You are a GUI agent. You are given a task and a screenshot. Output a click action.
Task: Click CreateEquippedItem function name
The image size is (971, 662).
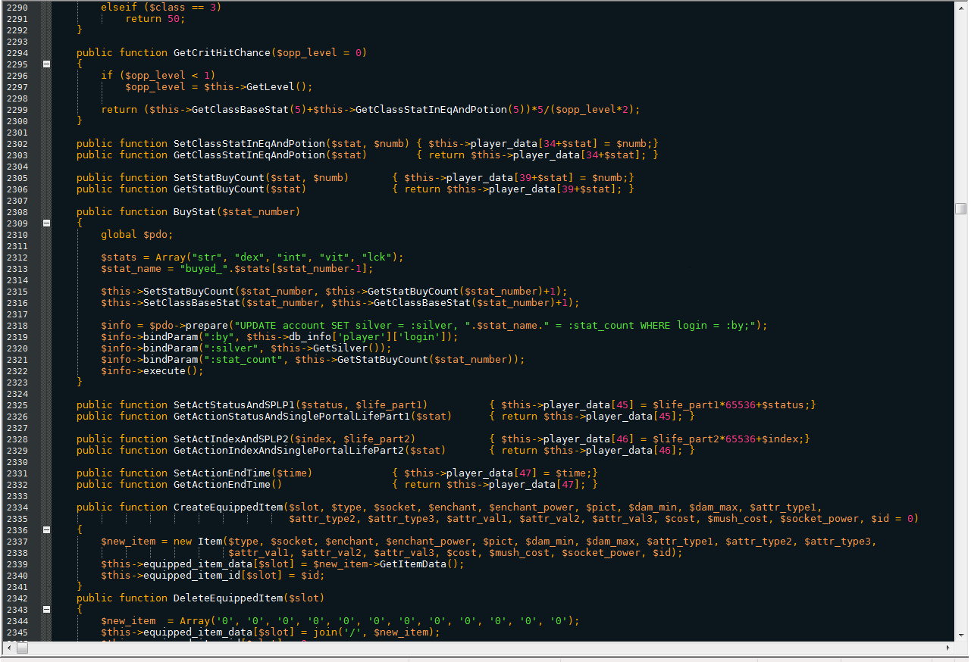click(x=228, y=507)
